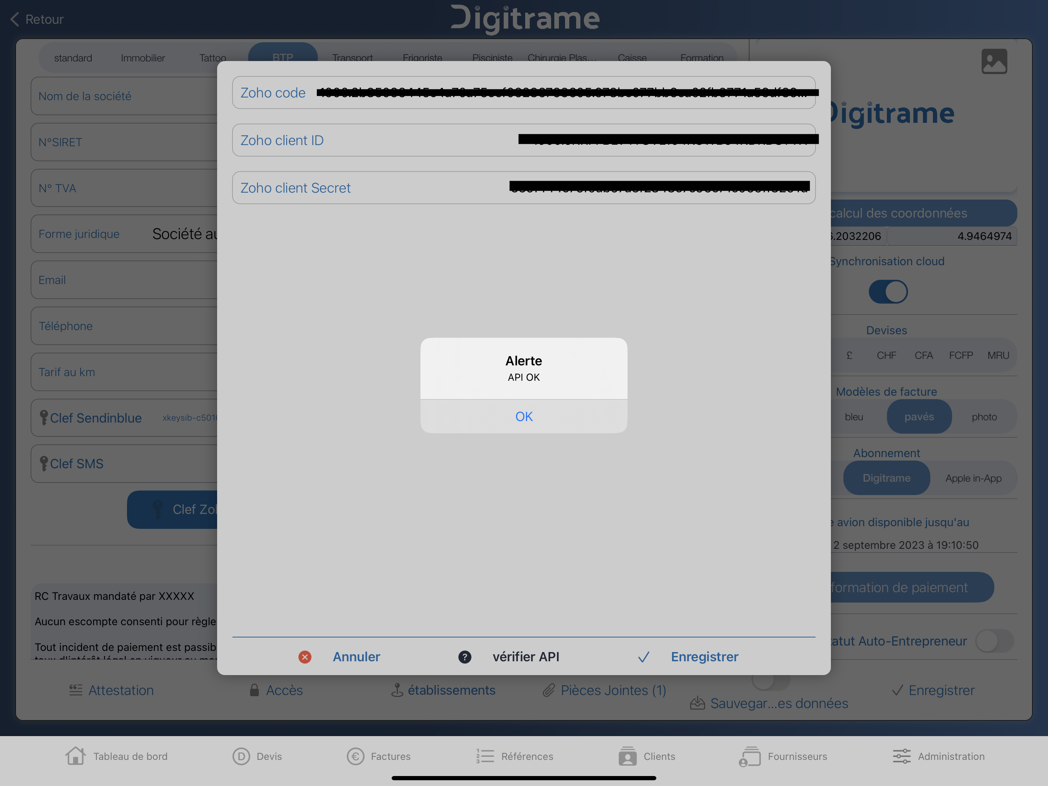Open the Administration sliders icon
Viewport: 1048px width, 786px height.
click(x=901, y=756)
